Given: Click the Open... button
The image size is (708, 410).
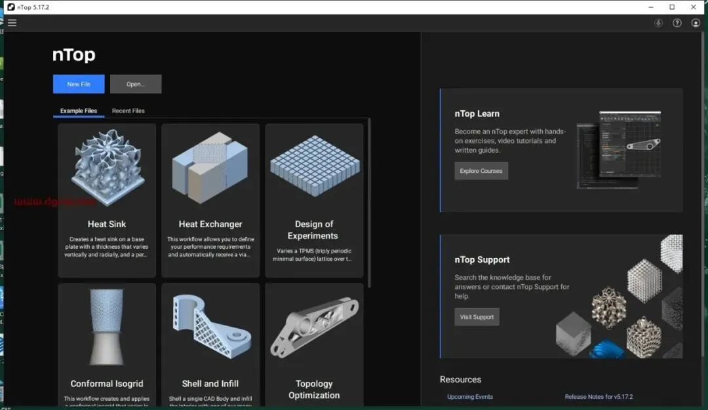Looking at the screenshot, I should click(136, 84).
